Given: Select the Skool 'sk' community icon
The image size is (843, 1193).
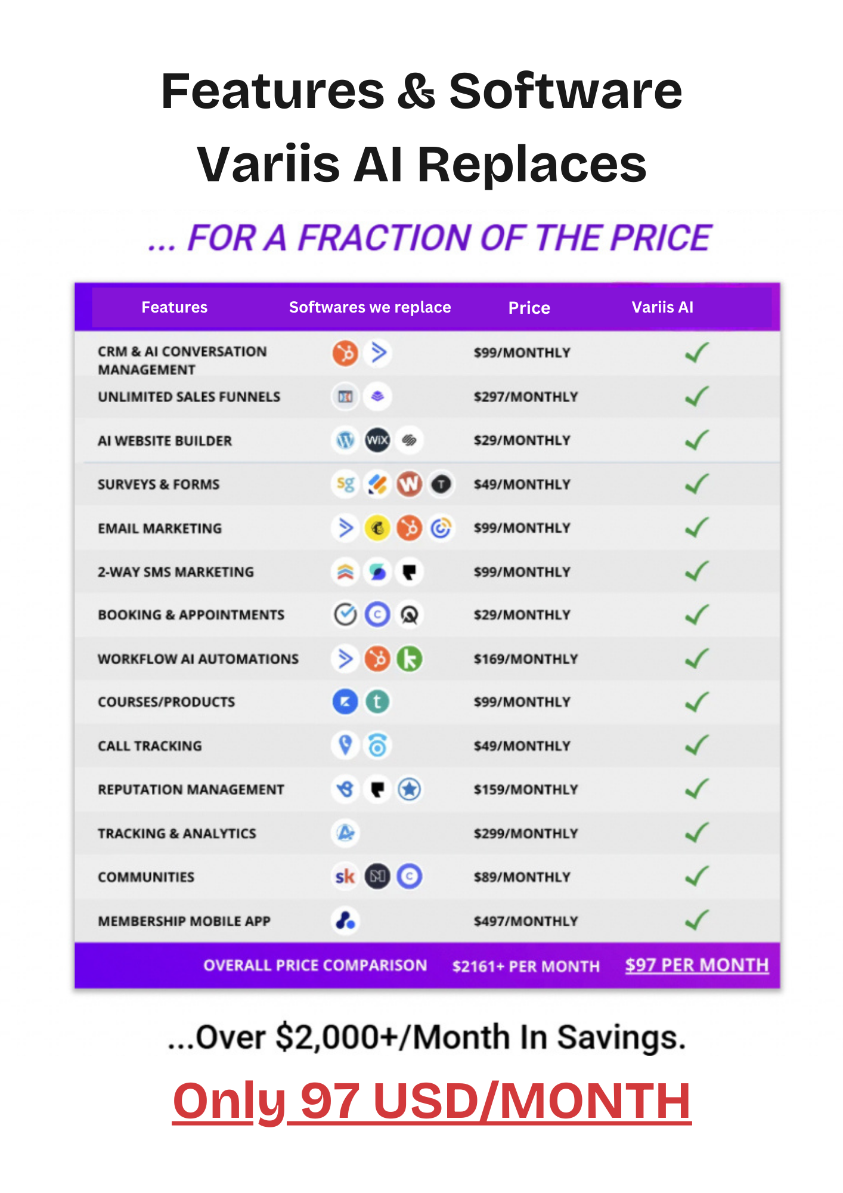Looking at the screenshot, I should tap(345, 876).
